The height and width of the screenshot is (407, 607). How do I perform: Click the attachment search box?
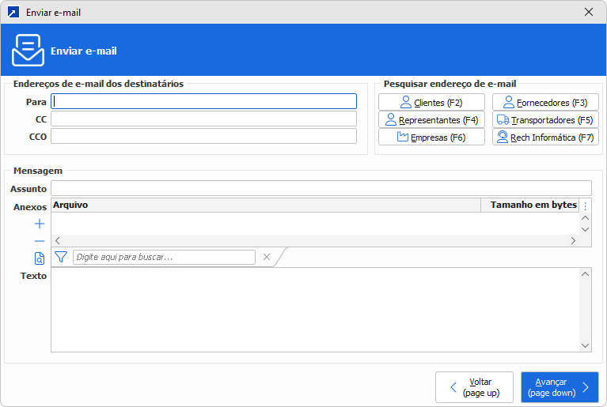pyautogui.click(x=164, y=257)
